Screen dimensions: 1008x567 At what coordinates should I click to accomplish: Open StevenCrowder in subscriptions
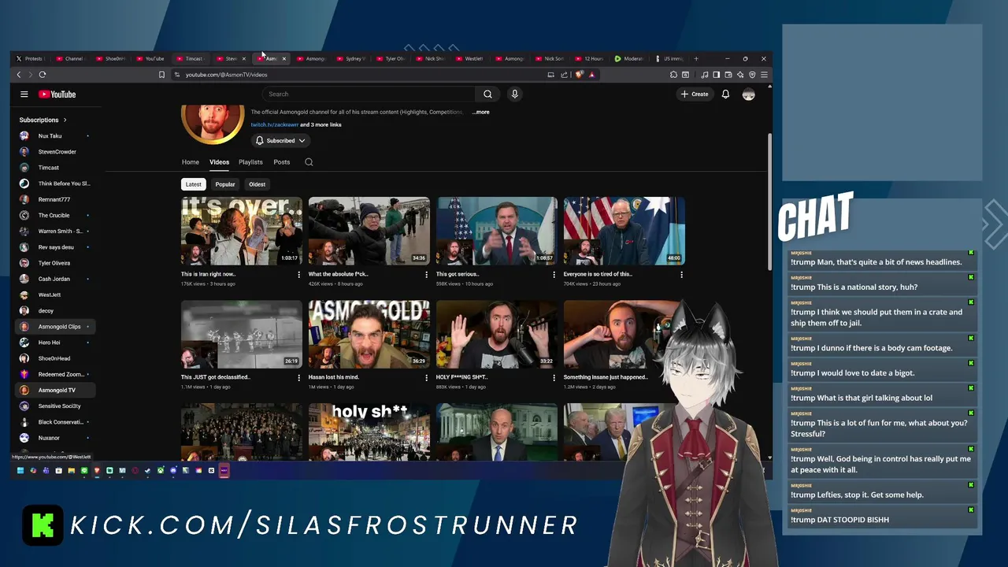(x=55, y=152)
